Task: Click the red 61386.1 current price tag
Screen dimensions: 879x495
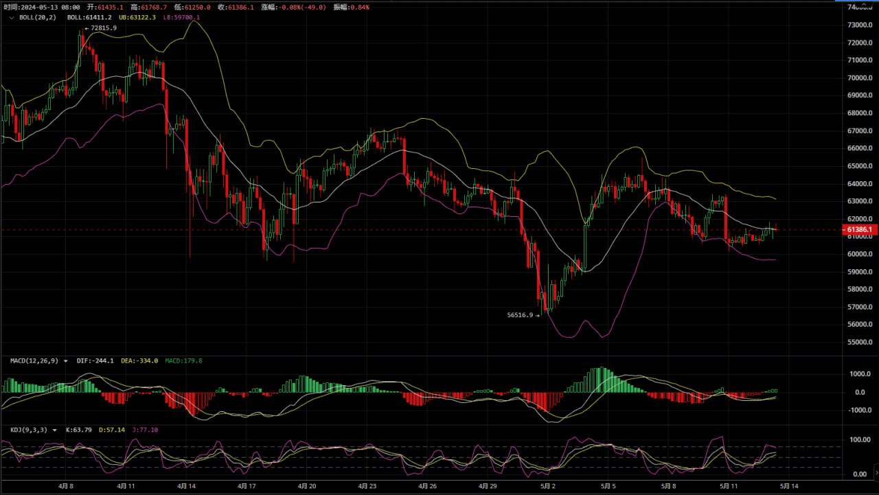Action: pyautogui.click(x=859, y=229)
